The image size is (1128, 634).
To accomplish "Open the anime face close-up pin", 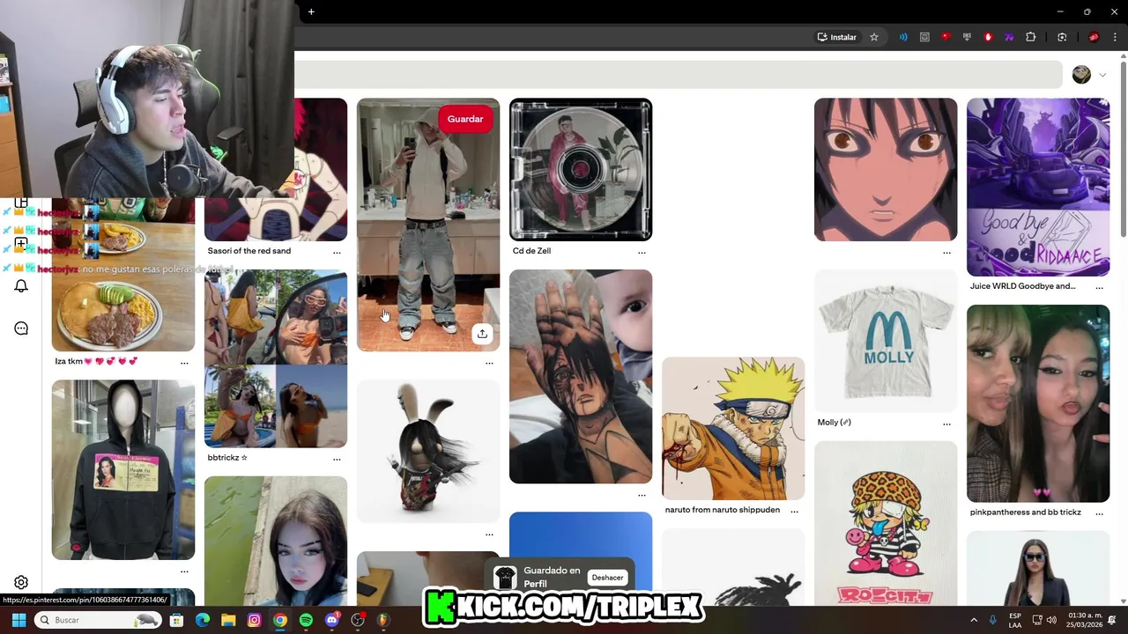I will [886, 169].
